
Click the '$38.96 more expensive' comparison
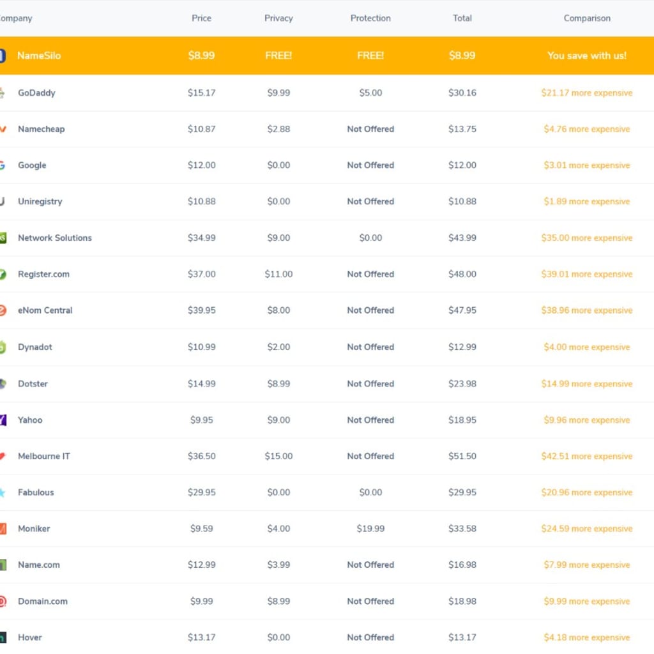coord(587,310)
